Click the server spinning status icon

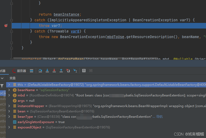[x=14, y=71]
